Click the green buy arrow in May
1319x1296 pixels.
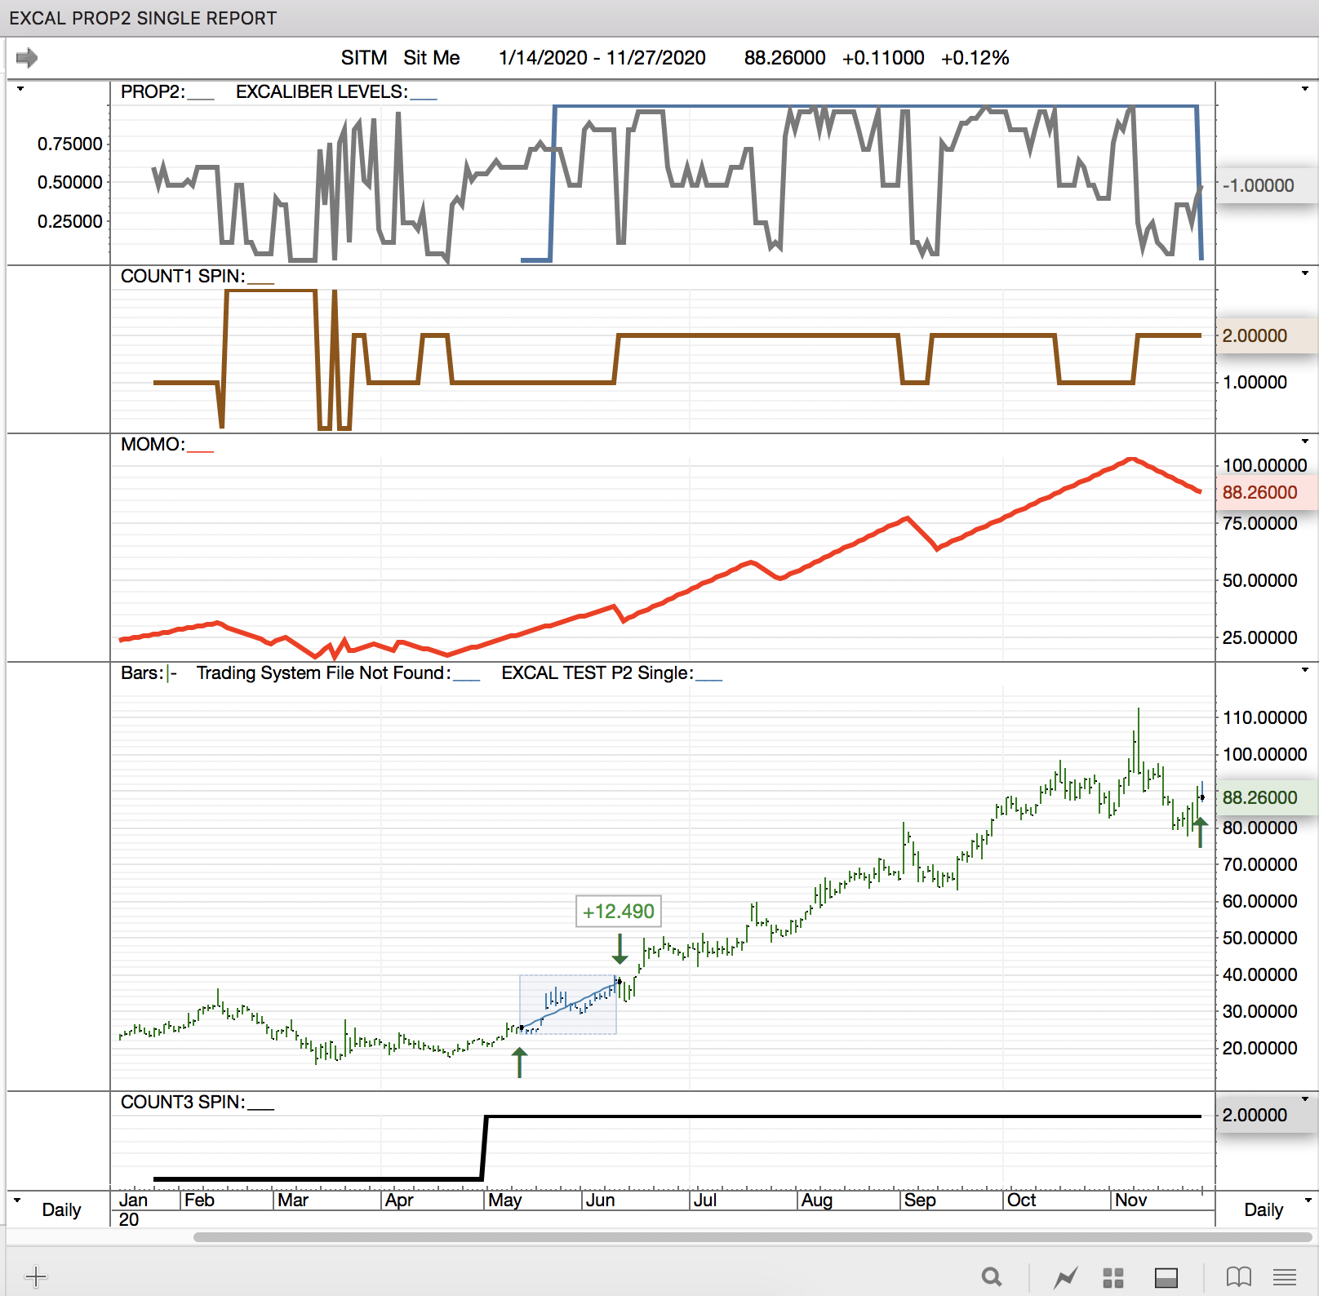pyautogui.click(x=519, y=1063)
